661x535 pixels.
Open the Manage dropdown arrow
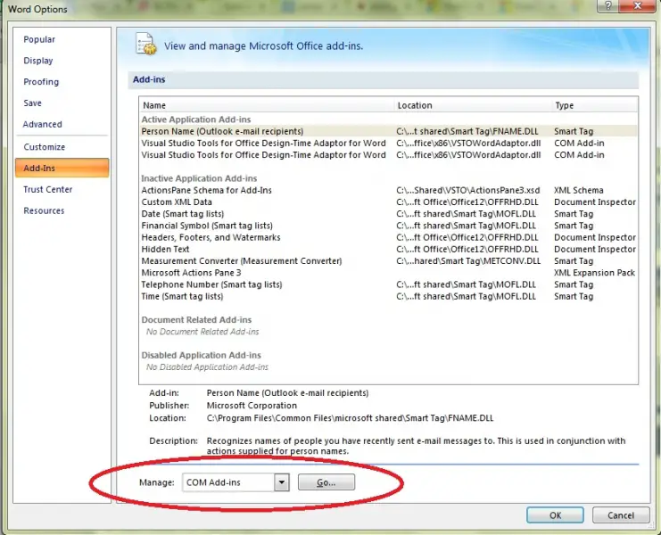[x=282, y=482]
